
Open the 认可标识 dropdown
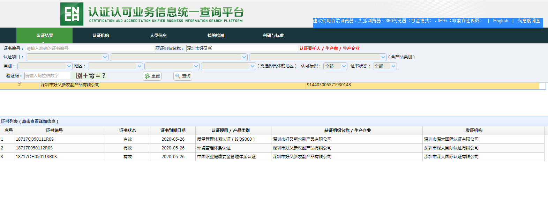pos(335,66)
